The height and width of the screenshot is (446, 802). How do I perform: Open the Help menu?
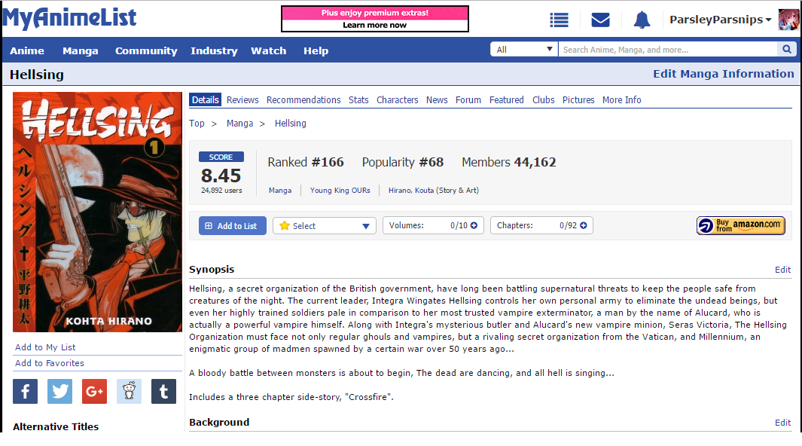(316, 50)
